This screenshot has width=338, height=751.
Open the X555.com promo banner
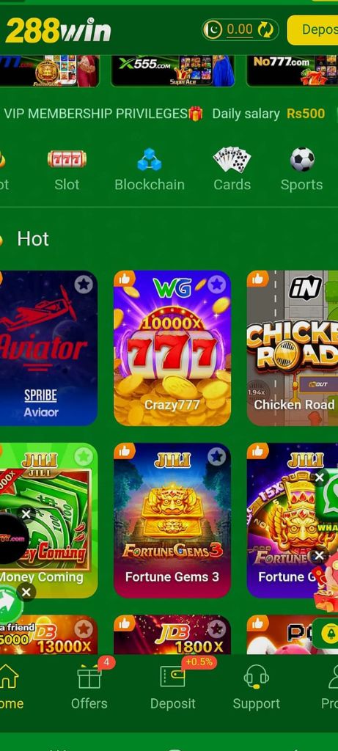pos(173,71)
